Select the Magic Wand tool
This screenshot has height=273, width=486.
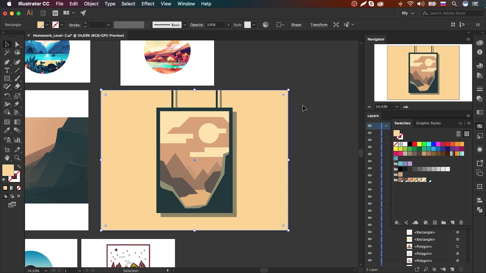[7, 53]
